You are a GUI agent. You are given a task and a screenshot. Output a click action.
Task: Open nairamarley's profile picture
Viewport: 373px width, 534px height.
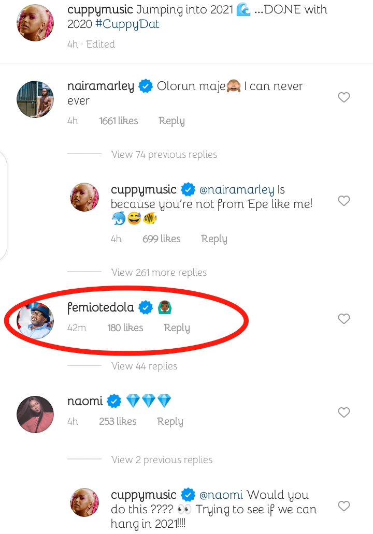point(36,99)
